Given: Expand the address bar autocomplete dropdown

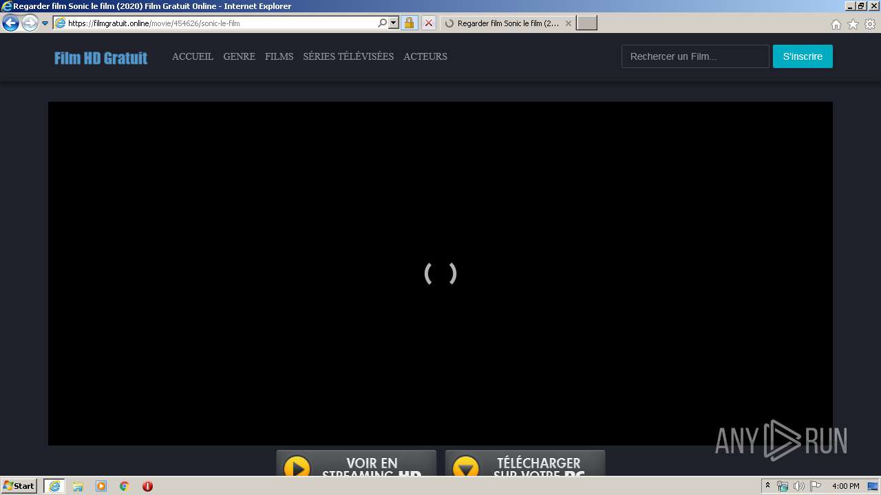Looking at the screenshot, I should coord(394,23).
